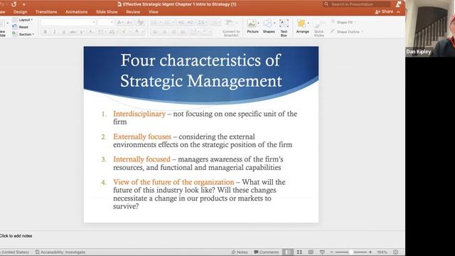Viewport: 455px width, 256px height.
Task: Click the account icon beside the search field
Action: (399, 4)
